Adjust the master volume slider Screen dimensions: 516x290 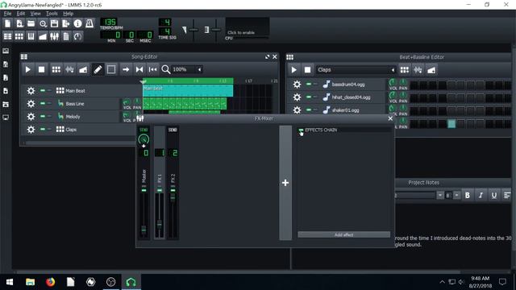[193, 30]
